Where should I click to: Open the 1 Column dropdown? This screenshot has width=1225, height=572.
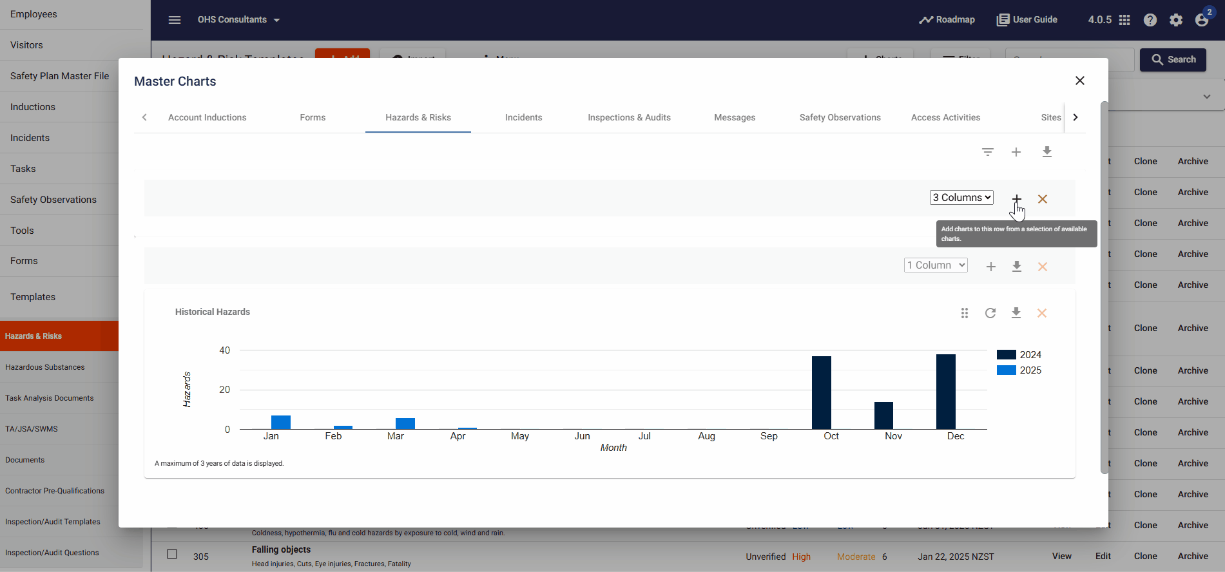[936, 265]
